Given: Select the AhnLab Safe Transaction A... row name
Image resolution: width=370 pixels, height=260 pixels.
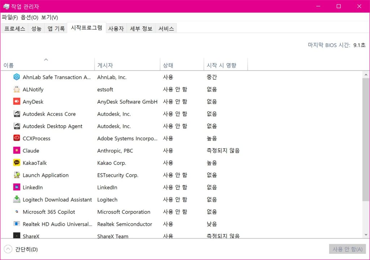Looking at the screenshot, I should click(x=57, y=77).
